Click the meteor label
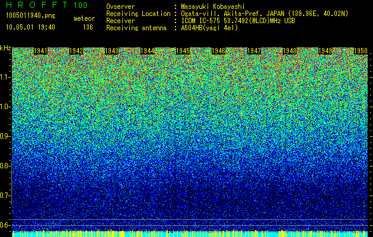Image resolution: width=373 pixels, height=237 pixels. 84,18
